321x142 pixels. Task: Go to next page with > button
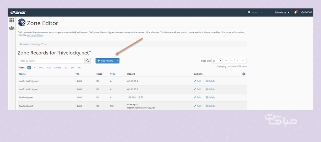point(237,61)
